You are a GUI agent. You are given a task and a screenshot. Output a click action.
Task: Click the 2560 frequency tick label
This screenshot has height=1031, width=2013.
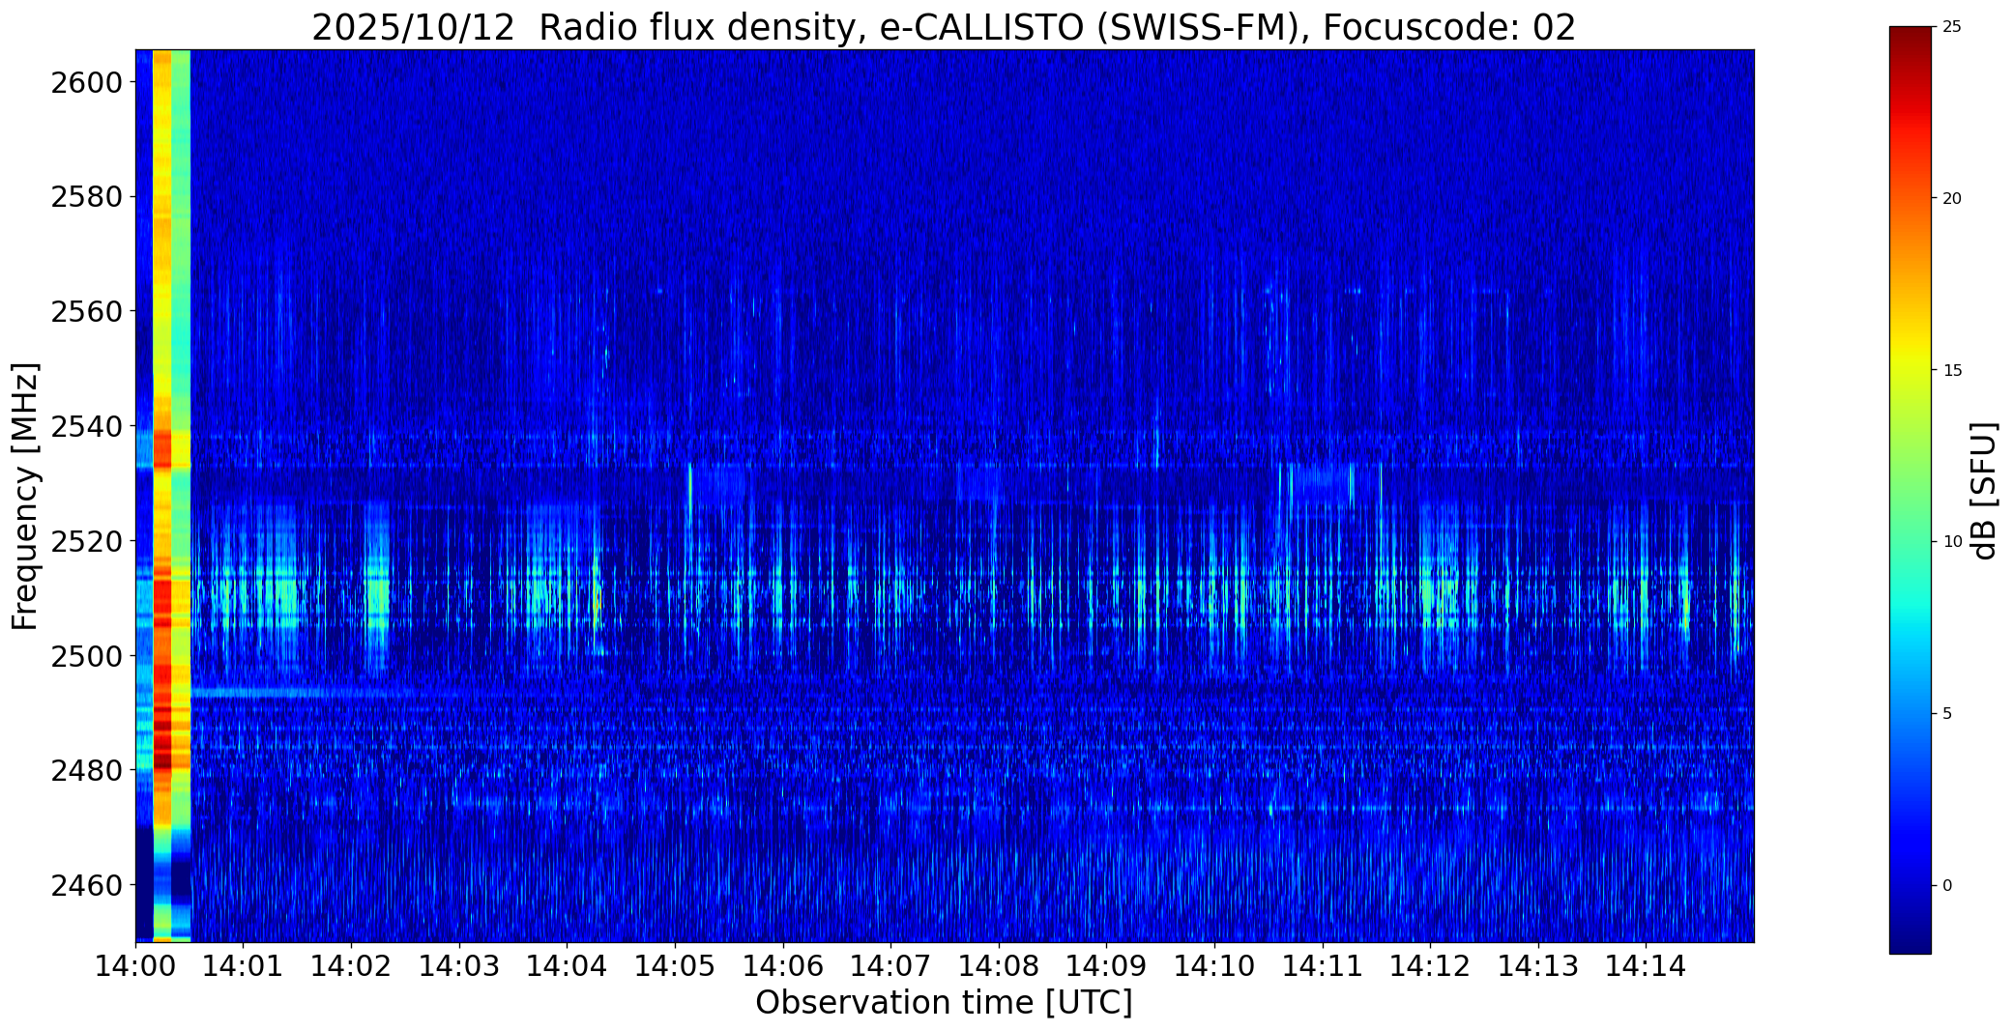tap(87, 311)
